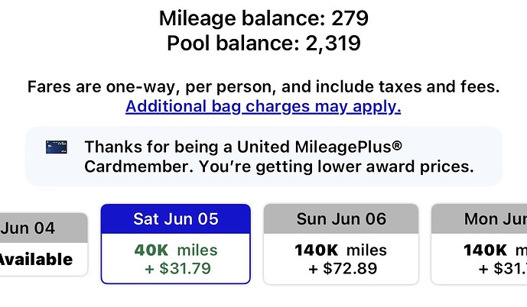Image resolution: width=527 pixels, height=307 pixels.
Task: Click the cut-off dollar fee on Monday's card
Action: click(503, 268)
